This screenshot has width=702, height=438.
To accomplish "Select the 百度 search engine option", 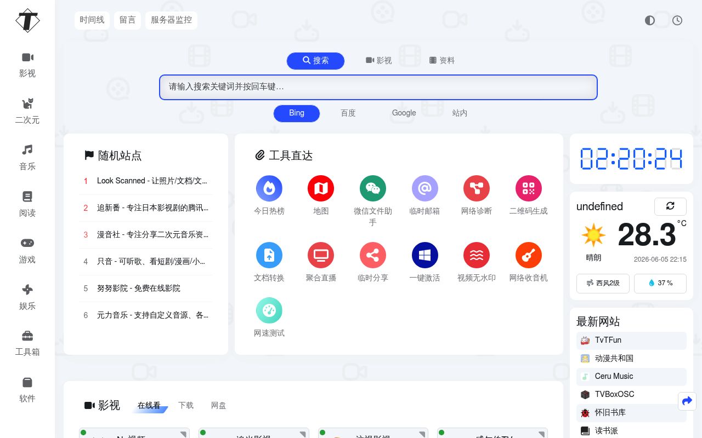I will (x=348, y=113).
